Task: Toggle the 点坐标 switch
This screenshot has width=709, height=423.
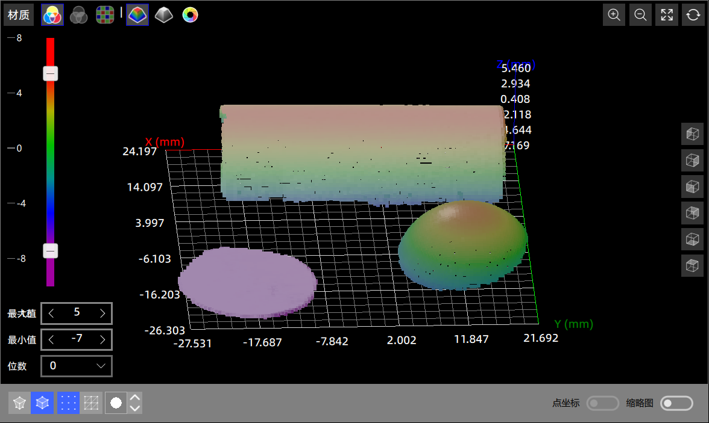Action: click(603, 403)
